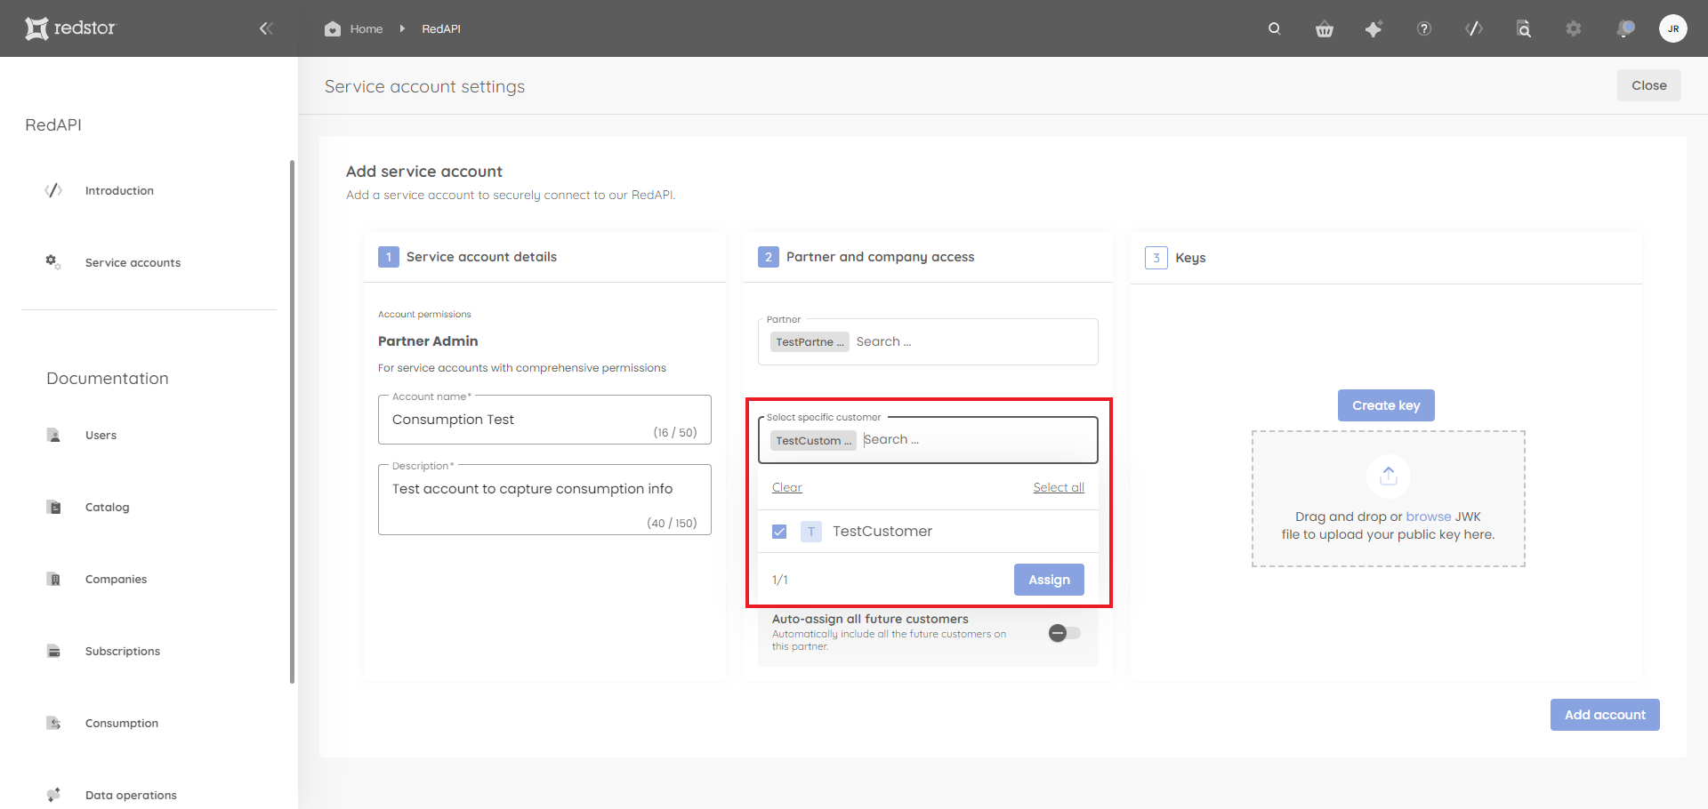Image resolution: width=1708 pixels, height=809 pixels.
Task: Click the sparkle icon in header
Action: [1374, 29]
